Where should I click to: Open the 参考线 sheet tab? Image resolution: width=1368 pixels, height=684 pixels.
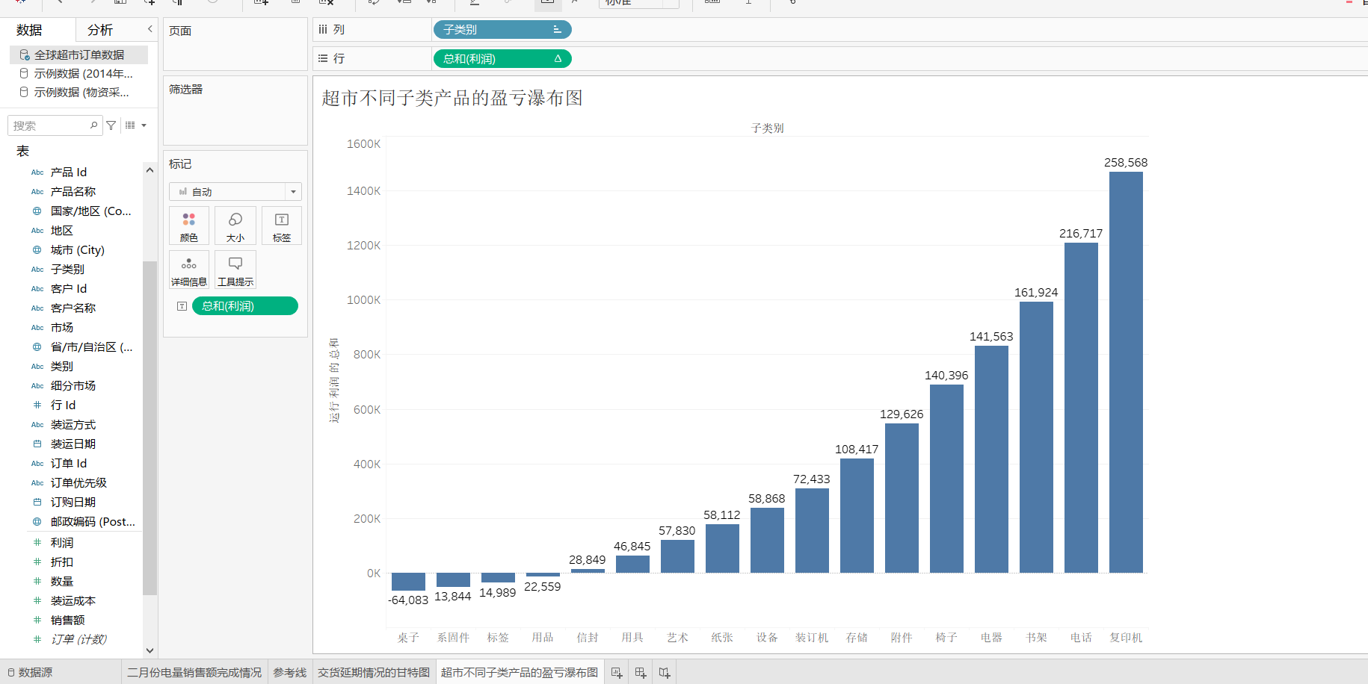(x=290, y=673)
